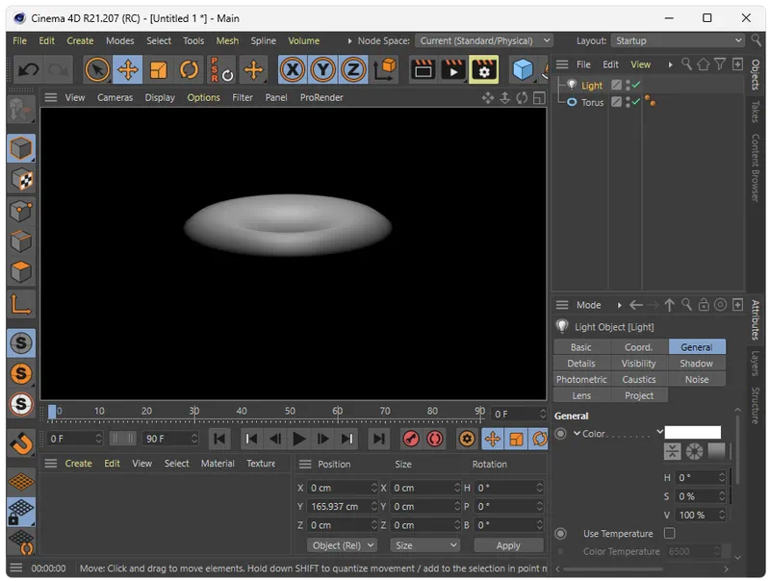Activate the Rotate tool in top toolbar
770x581 pixels.
189,69
